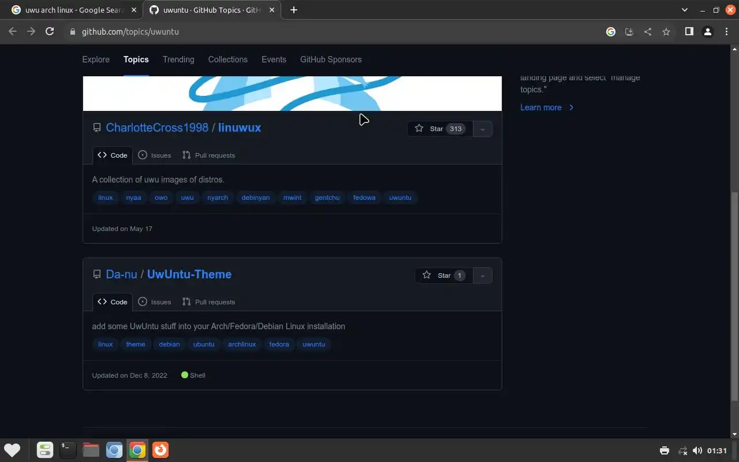This screenshot has width=739, height=462.
Task: Open the volume control in system tray
Action: (697, 450)
